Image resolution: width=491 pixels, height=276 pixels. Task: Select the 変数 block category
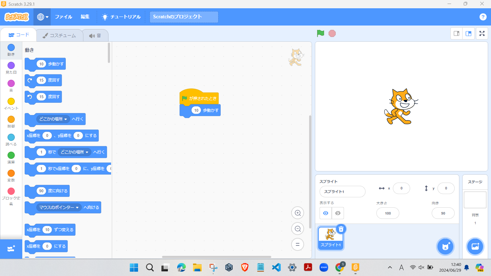pos(11,176)
